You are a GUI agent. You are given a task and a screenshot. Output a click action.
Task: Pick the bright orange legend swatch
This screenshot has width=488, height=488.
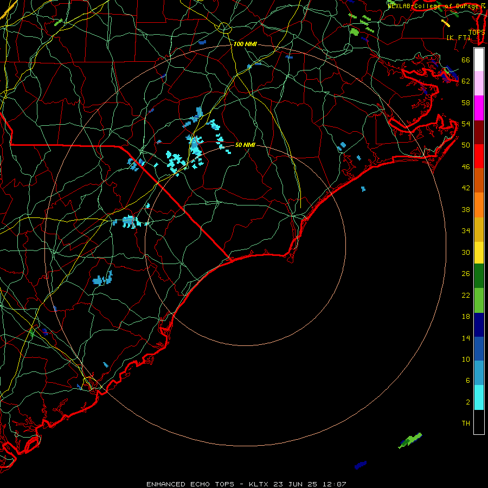pos(479,205)
